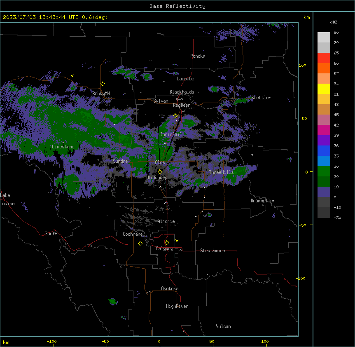
Task: Select the Limestone label
Action: 63,147
